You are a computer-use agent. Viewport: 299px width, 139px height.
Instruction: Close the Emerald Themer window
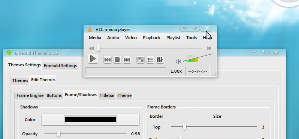pyautogui.click(x=276, y=52)
